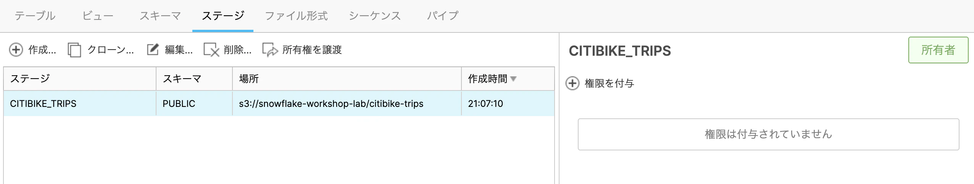Select the CITIBIKE_TRIPS stage row

[x=279, y=103]
